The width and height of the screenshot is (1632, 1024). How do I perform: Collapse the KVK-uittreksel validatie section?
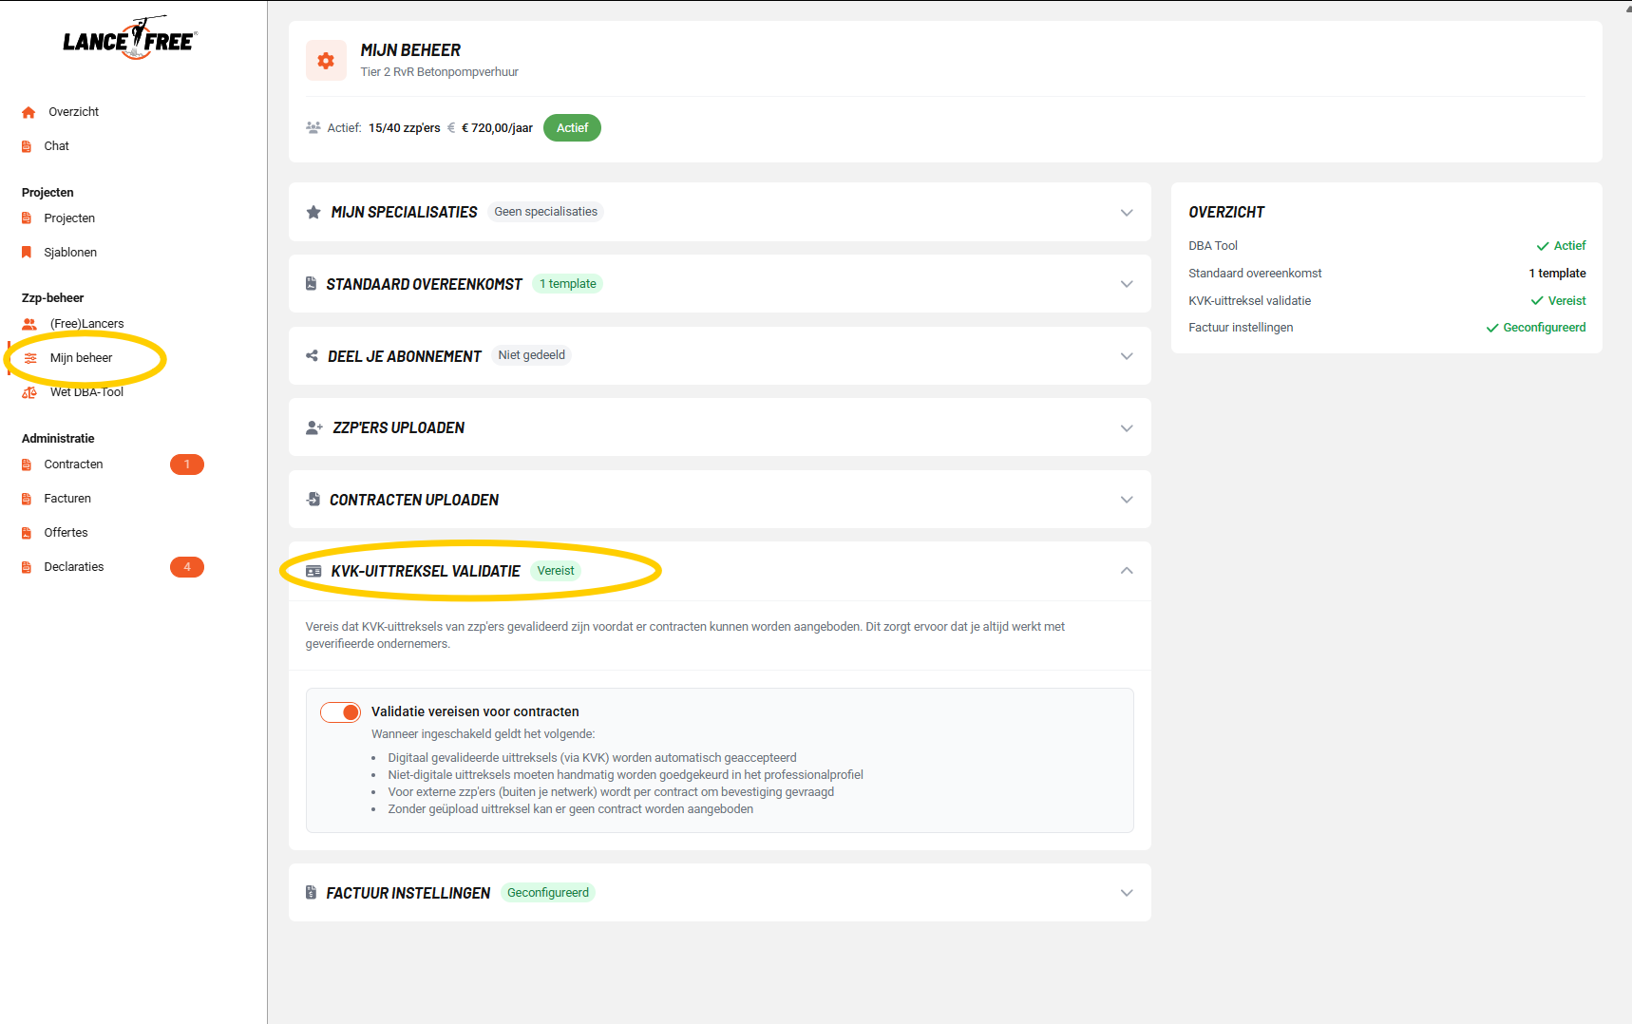[x=1127, y=571]
